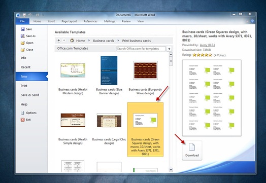This screenshot has height=183, width=266.
Task: Click Business cards in the breadcrumb
Action: click(x=104, y=41)
